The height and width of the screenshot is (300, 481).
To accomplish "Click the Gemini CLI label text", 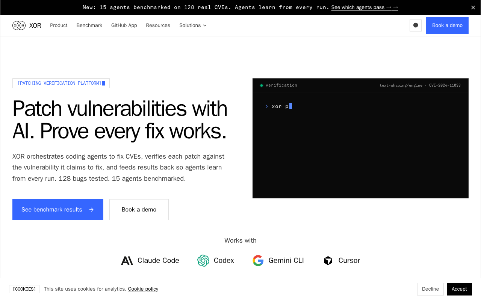I will coord(286,261).
